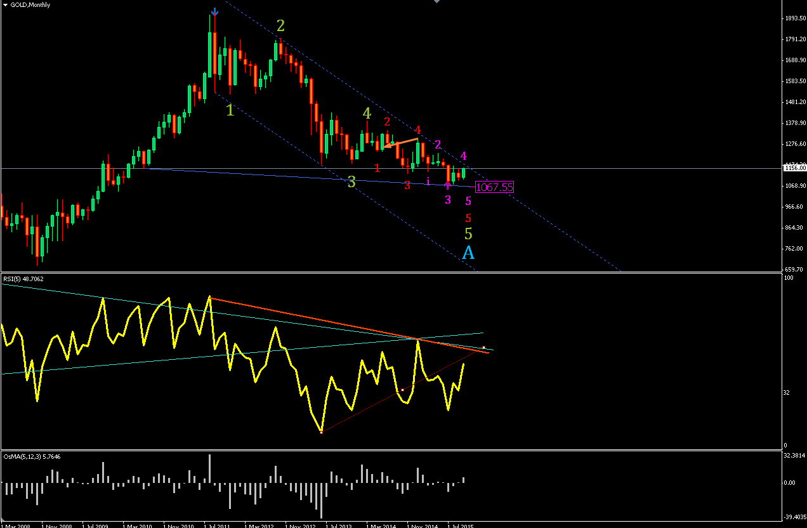Open the GOLD,Monthly chart title dropdown arrow
The height and width of the screenshot is (528, 807).
pos(5,5)
